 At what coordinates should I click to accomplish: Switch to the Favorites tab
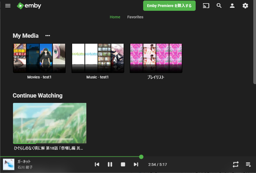pos(135,17)
